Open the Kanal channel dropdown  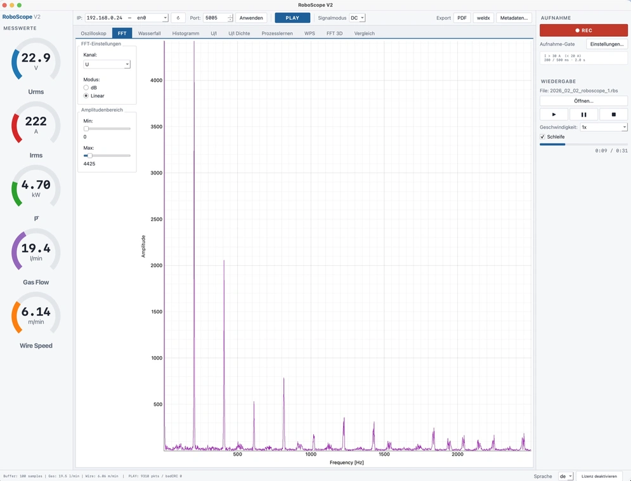point(107,64)
